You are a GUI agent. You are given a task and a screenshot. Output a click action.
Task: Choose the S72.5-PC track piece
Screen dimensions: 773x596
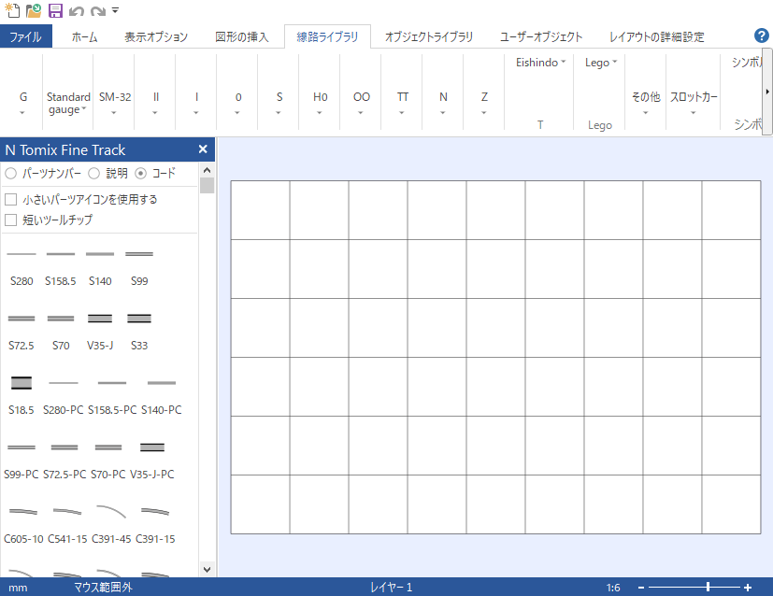(x=64, y=460)
